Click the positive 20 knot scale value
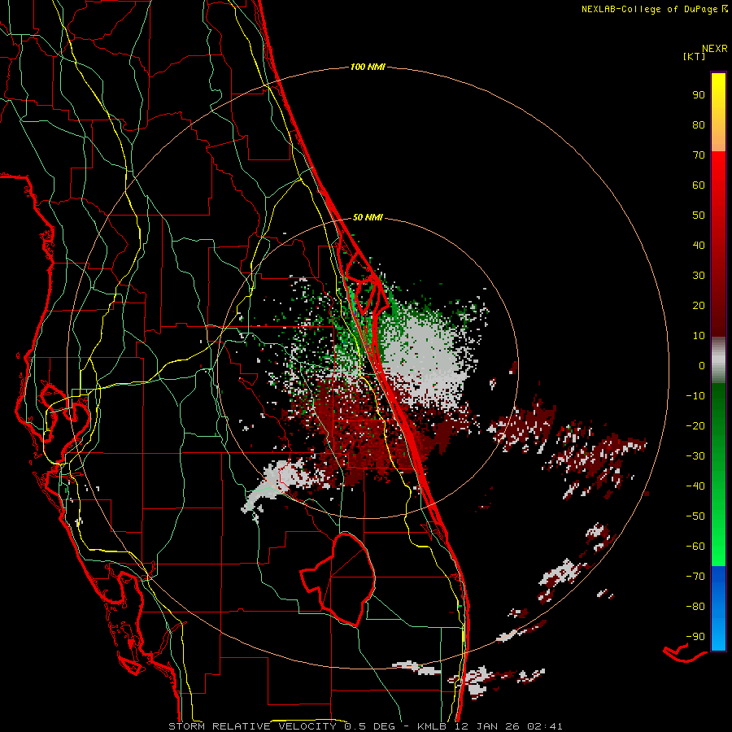 699,306
